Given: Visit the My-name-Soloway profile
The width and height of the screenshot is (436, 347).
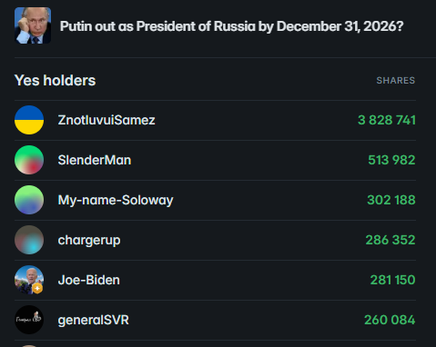Looking at the screenshot, I should (x=116, y=201).
